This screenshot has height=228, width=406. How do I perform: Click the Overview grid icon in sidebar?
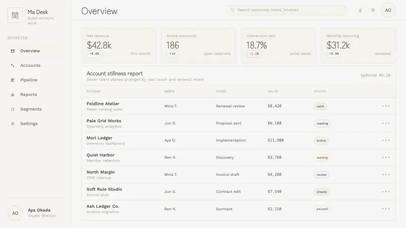tap(13, 51)
